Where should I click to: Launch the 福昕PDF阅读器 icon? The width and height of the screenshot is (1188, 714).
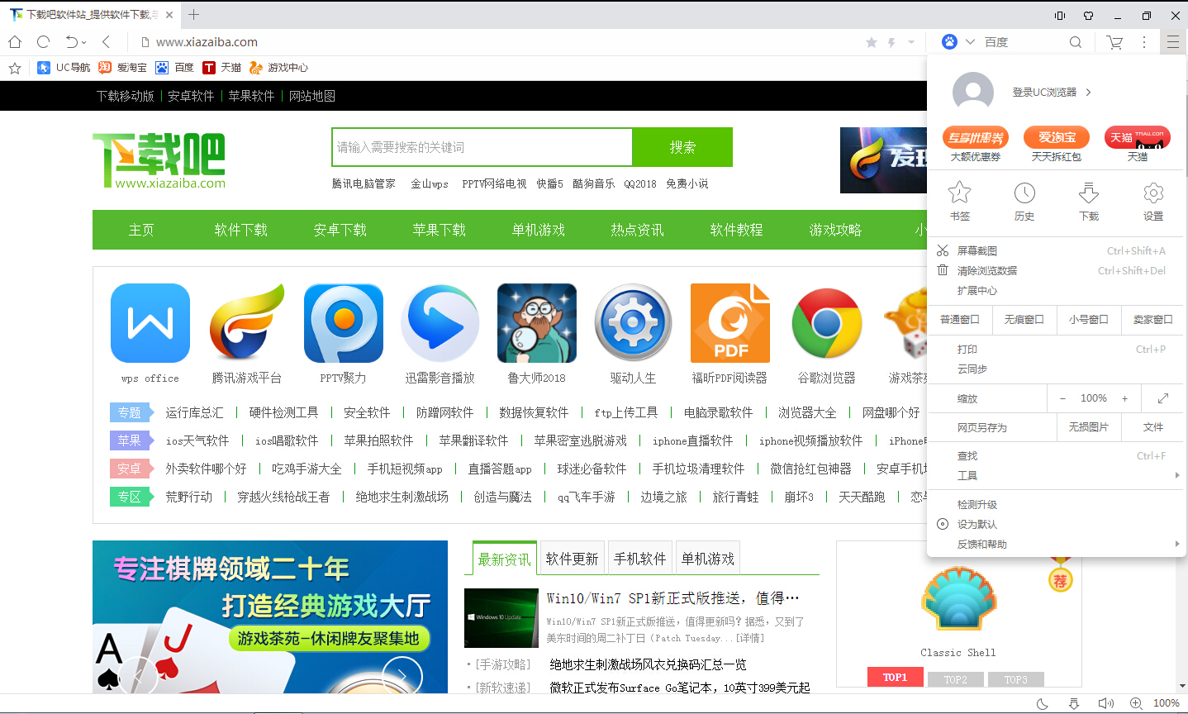(x=729, y=323)
